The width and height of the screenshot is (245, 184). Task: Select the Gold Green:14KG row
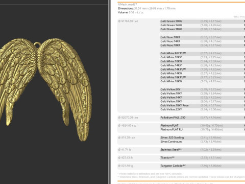point(203,25)
